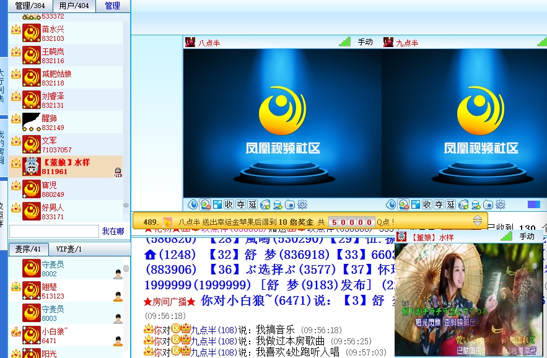Click 九点半(108) link in message 我做过本房歌曲
Screen dimensions: 547x358
[214, 341]
